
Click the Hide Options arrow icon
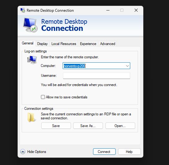(x=23, y=152)
